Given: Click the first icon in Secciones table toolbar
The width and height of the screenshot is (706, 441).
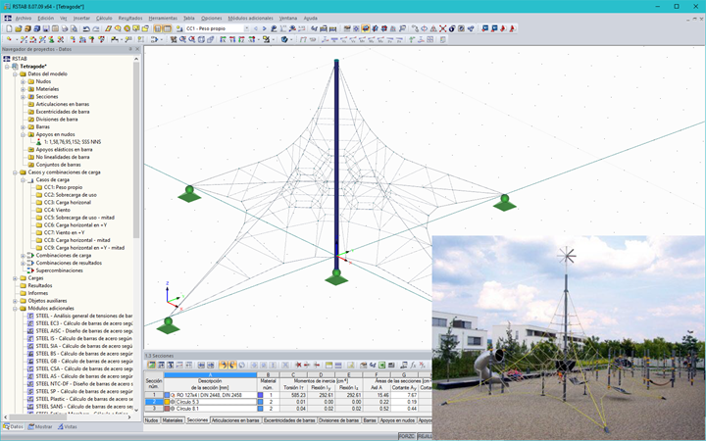Looking at the screenshot, I should 151,365.
